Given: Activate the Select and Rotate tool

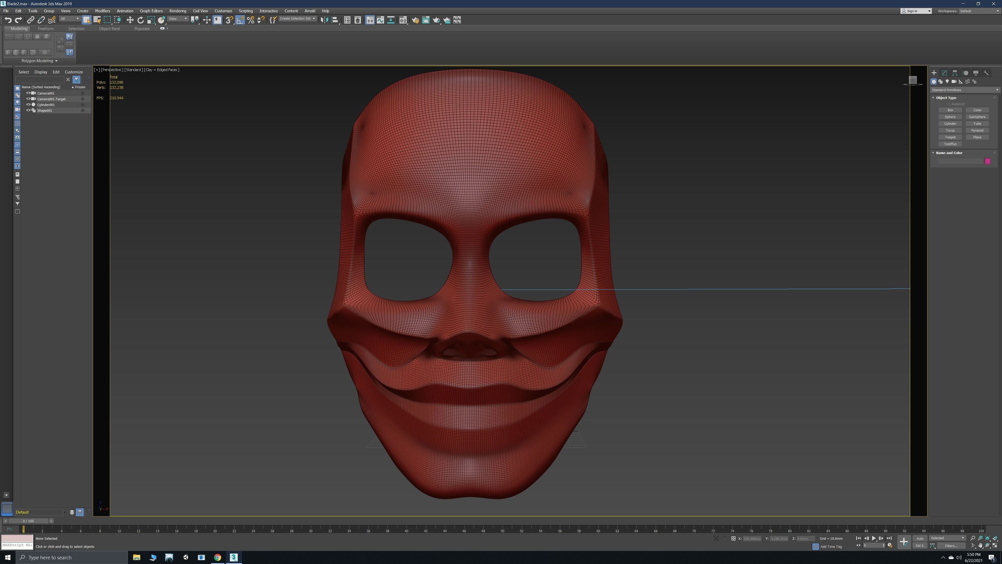Looking at the screenshot, I should [x=140, y=20].
